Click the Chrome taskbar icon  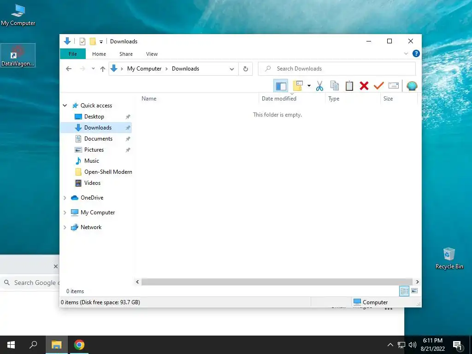click(x=79, y=345)
